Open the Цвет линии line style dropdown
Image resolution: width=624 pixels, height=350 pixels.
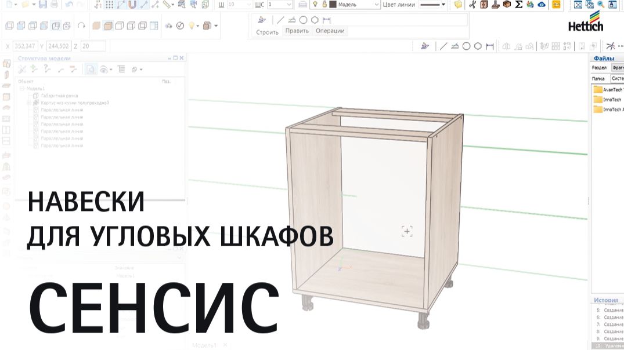(432, 5)
